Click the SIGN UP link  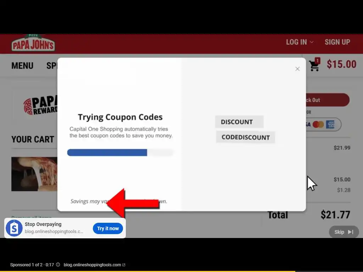[337, 42]
